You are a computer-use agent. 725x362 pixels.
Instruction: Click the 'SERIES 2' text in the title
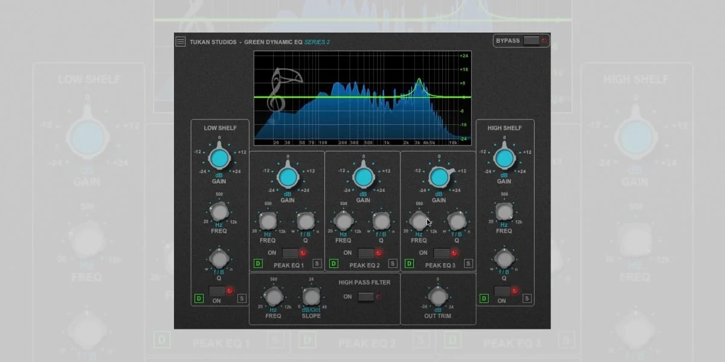click(x=317, y=42)
